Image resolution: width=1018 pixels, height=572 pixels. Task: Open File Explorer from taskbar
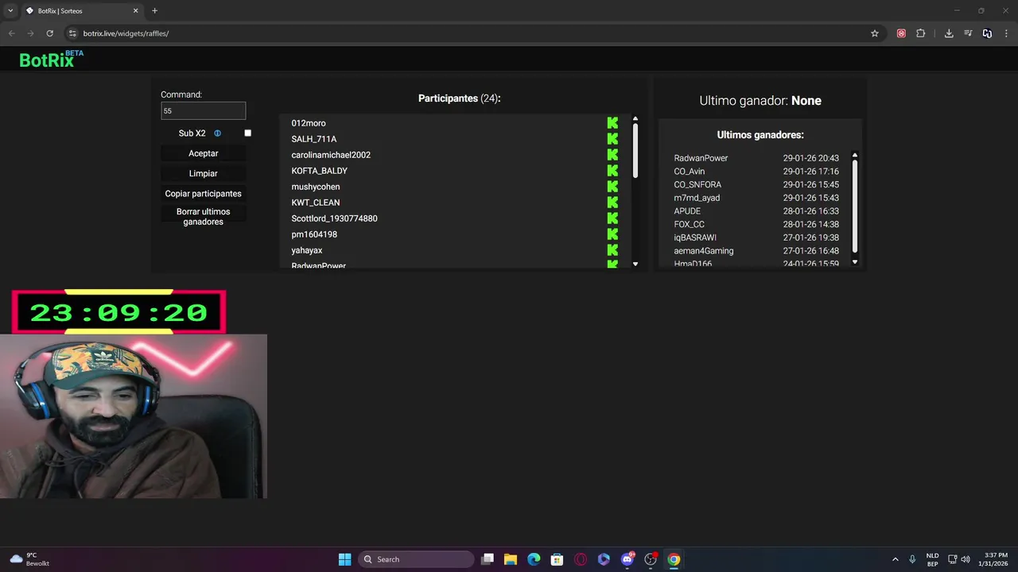(511, 559)
